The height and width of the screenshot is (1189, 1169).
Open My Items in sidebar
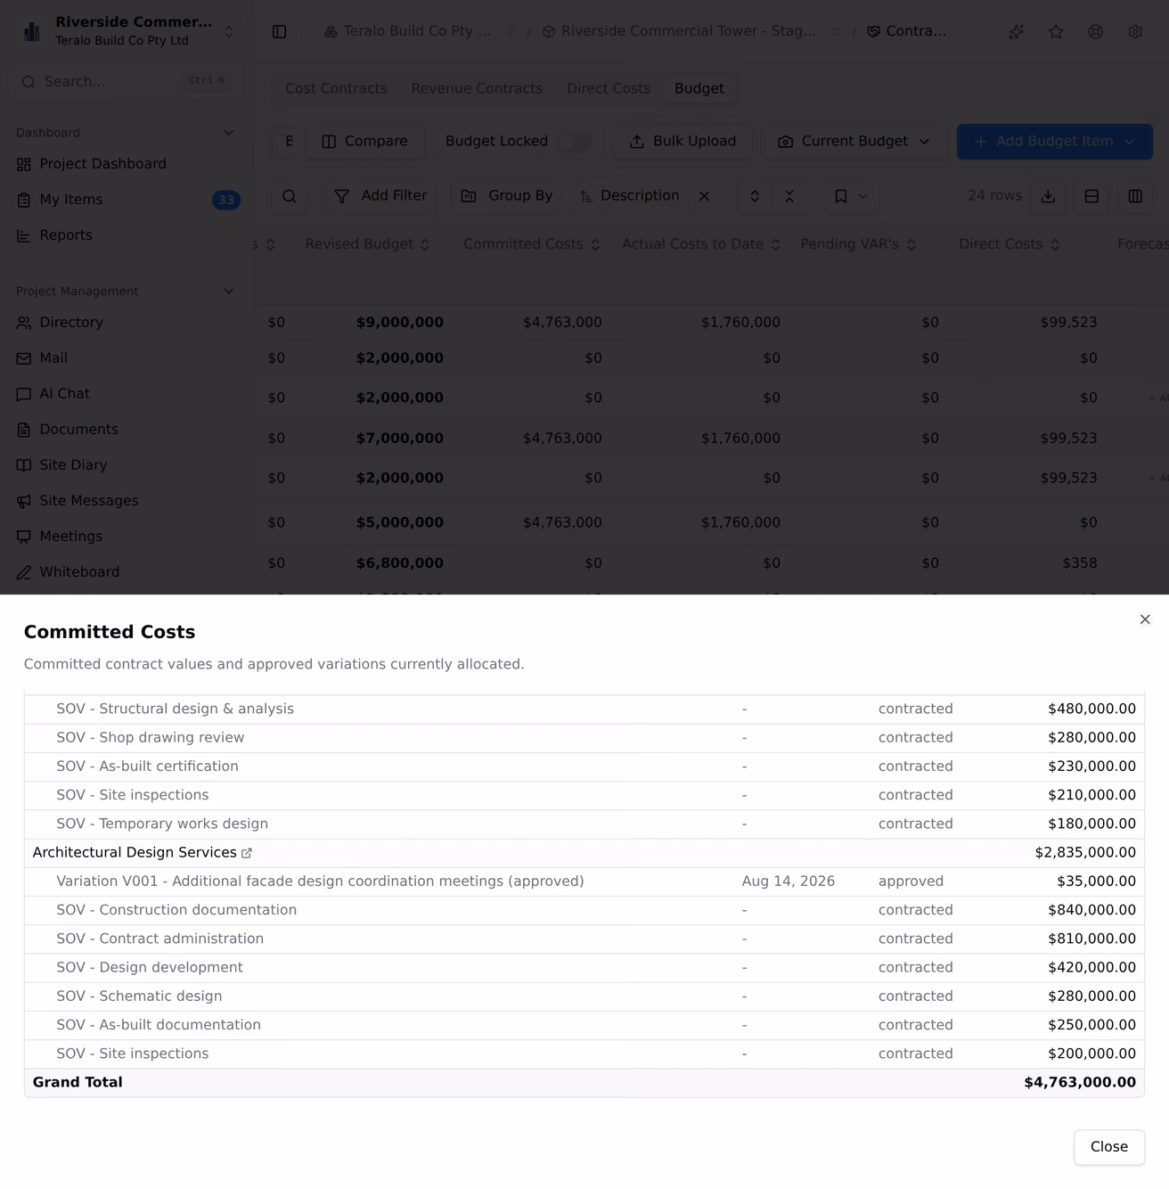(127, 200)
